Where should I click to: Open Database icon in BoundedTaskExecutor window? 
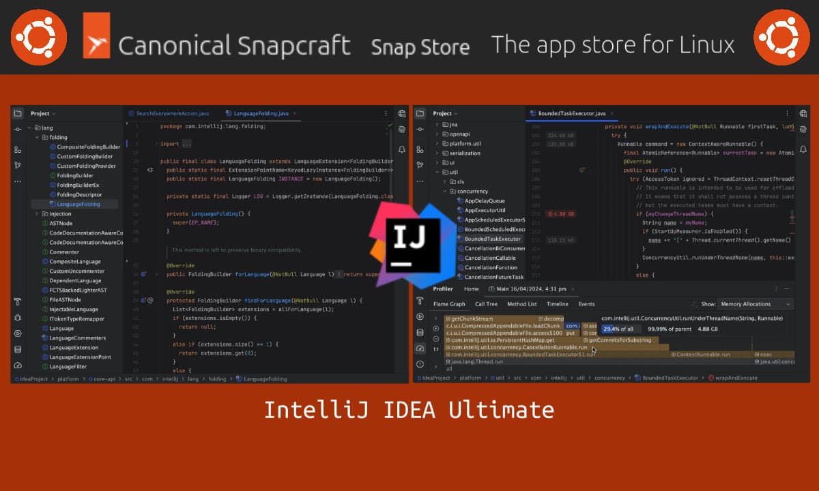coord(420,333)
